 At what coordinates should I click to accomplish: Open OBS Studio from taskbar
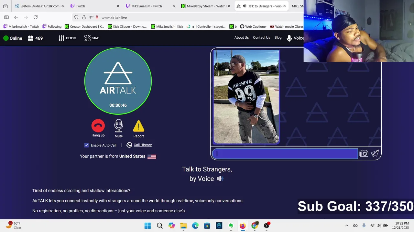point(267,226)
